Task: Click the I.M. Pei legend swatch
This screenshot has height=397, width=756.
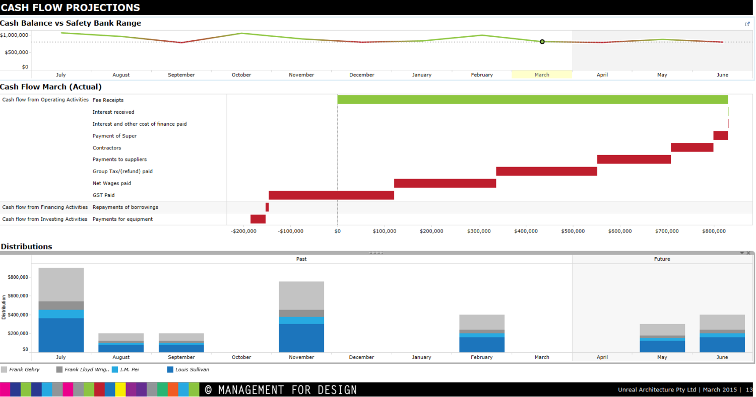Action: [x=114, y=369]
